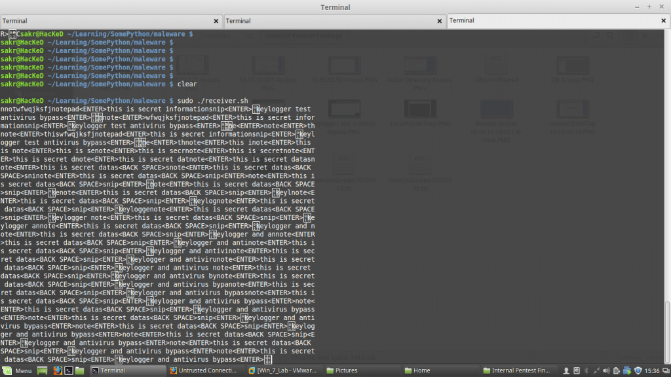Viewport: 671px width, 377px height.
Task: Open the Linux Mint Menu button
Action: click(18, 370)
